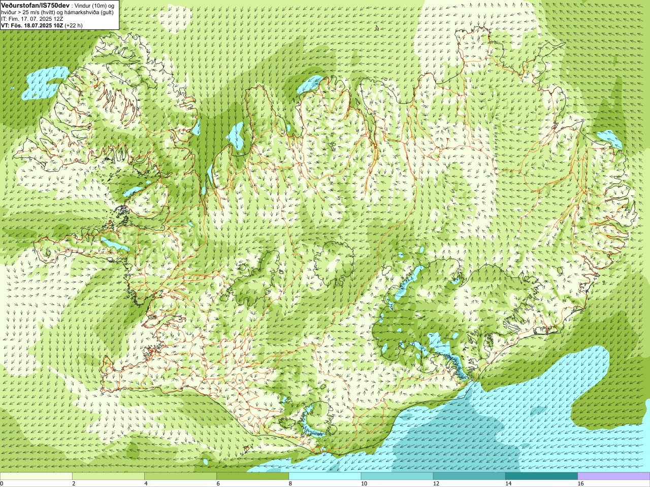Click the medium green 4–6 m/s legend swatch
This screenshot has width=650, height=487.
point(180,476)
